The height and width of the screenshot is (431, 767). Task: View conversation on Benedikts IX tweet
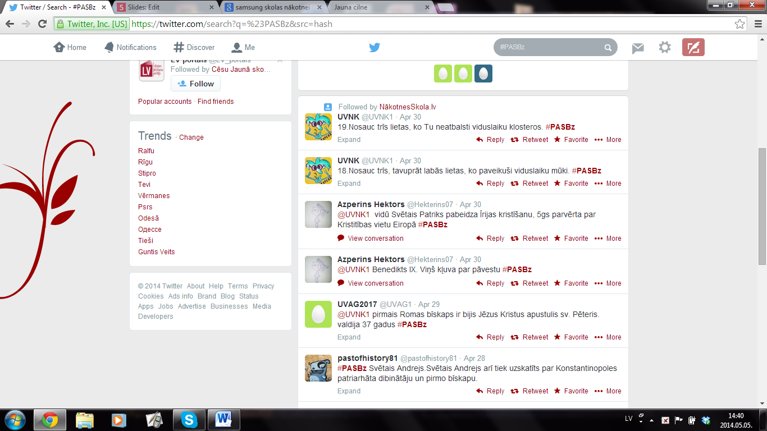pyautogui.click(x=371, y=283)
